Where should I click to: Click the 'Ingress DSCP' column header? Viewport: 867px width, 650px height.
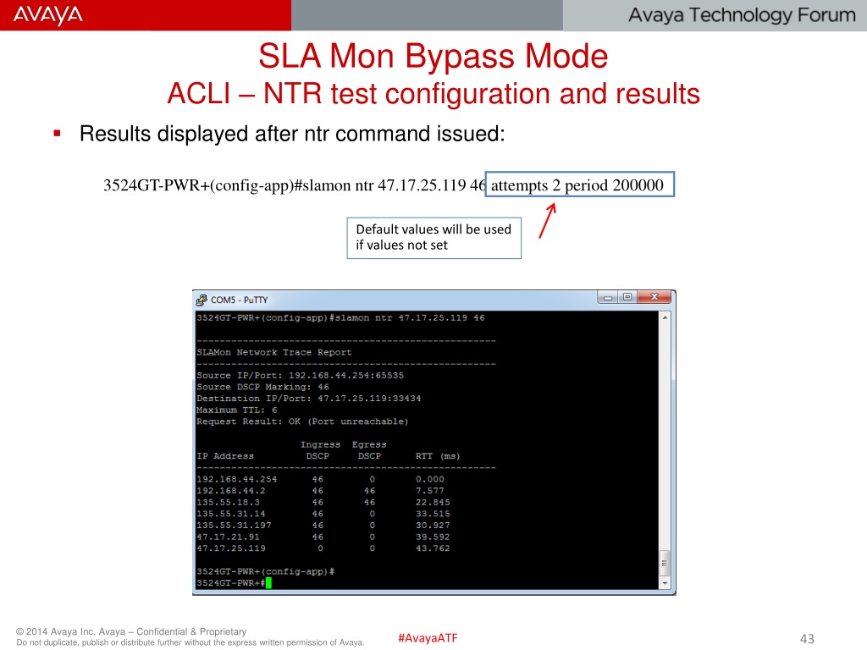320,450
